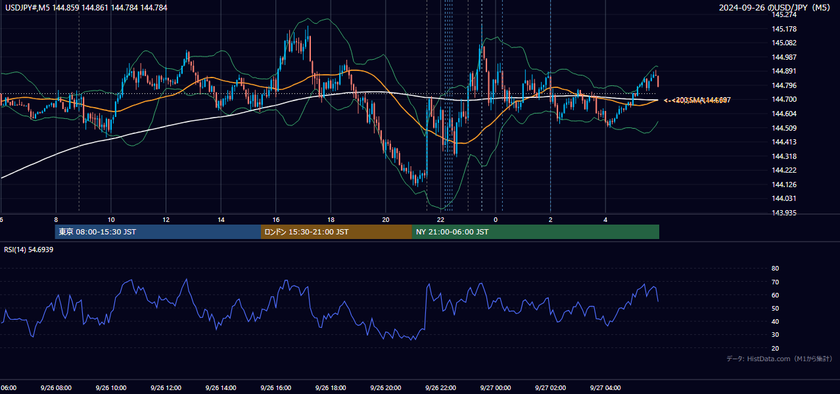Click hour label 22 under the price chart
Viewport: 840px width, 394px height.
coord(441,220)
